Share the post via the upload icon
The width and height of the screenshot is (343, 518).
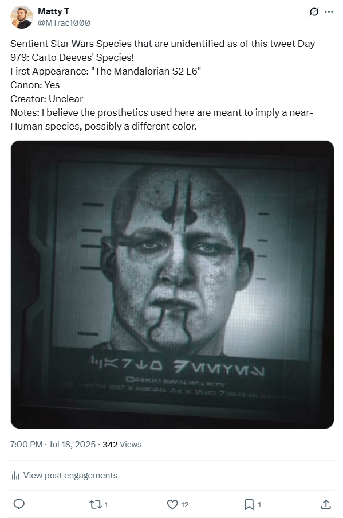325,504
